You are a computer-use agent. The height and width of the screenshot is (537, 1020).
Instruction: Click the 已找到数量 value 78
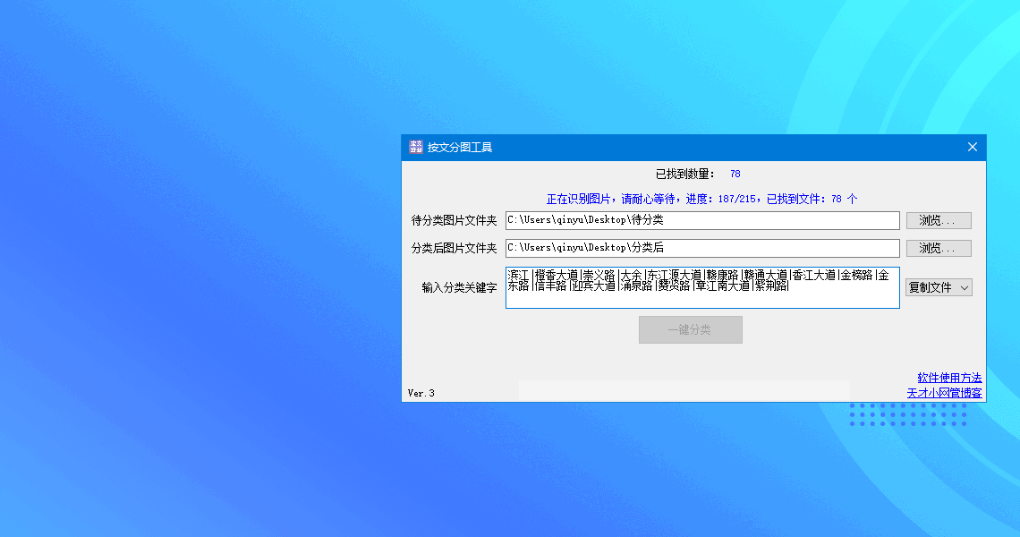point(735,174)
